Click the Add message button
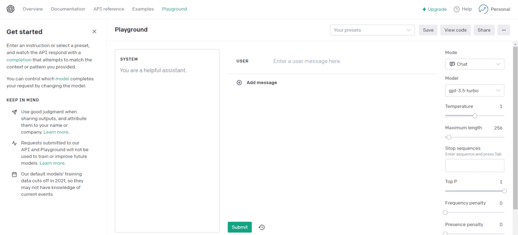This screenshot has width=518, height=235. pyautogui.click(x=256, y=82)
